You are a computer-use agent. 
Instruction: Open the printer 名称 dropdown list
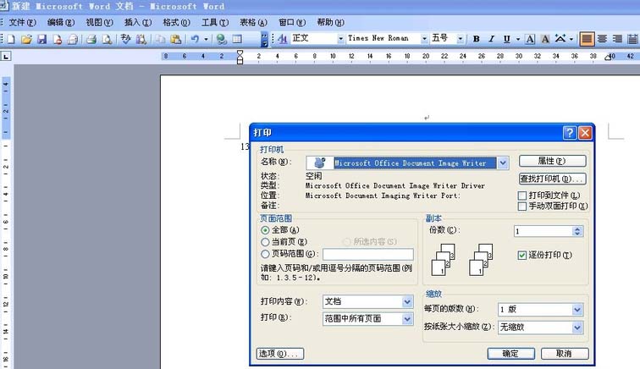[503, 162]
